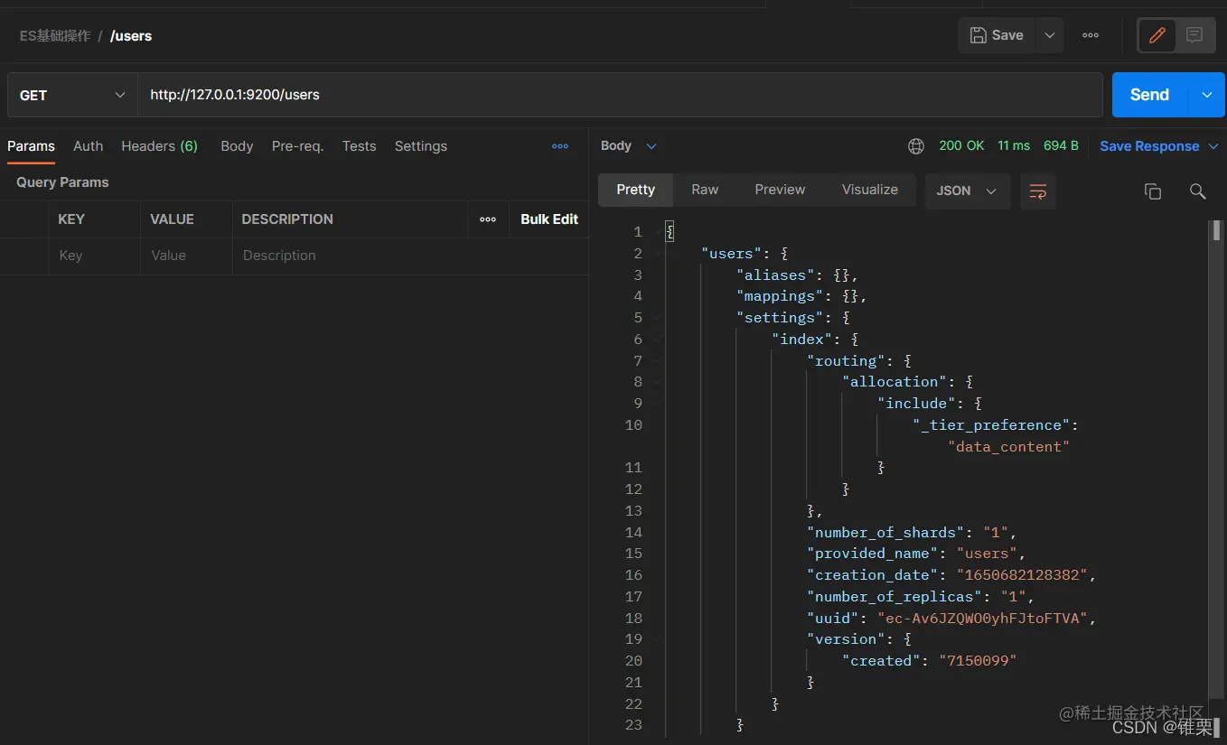Click the "_tier_preference" key
Viewport: 1227px width, 745px height.
click(x=991, y=425)
